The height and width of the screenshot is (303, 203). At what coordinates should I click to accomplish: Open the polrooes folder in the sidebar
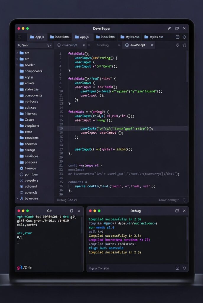[x=28, y=162]
